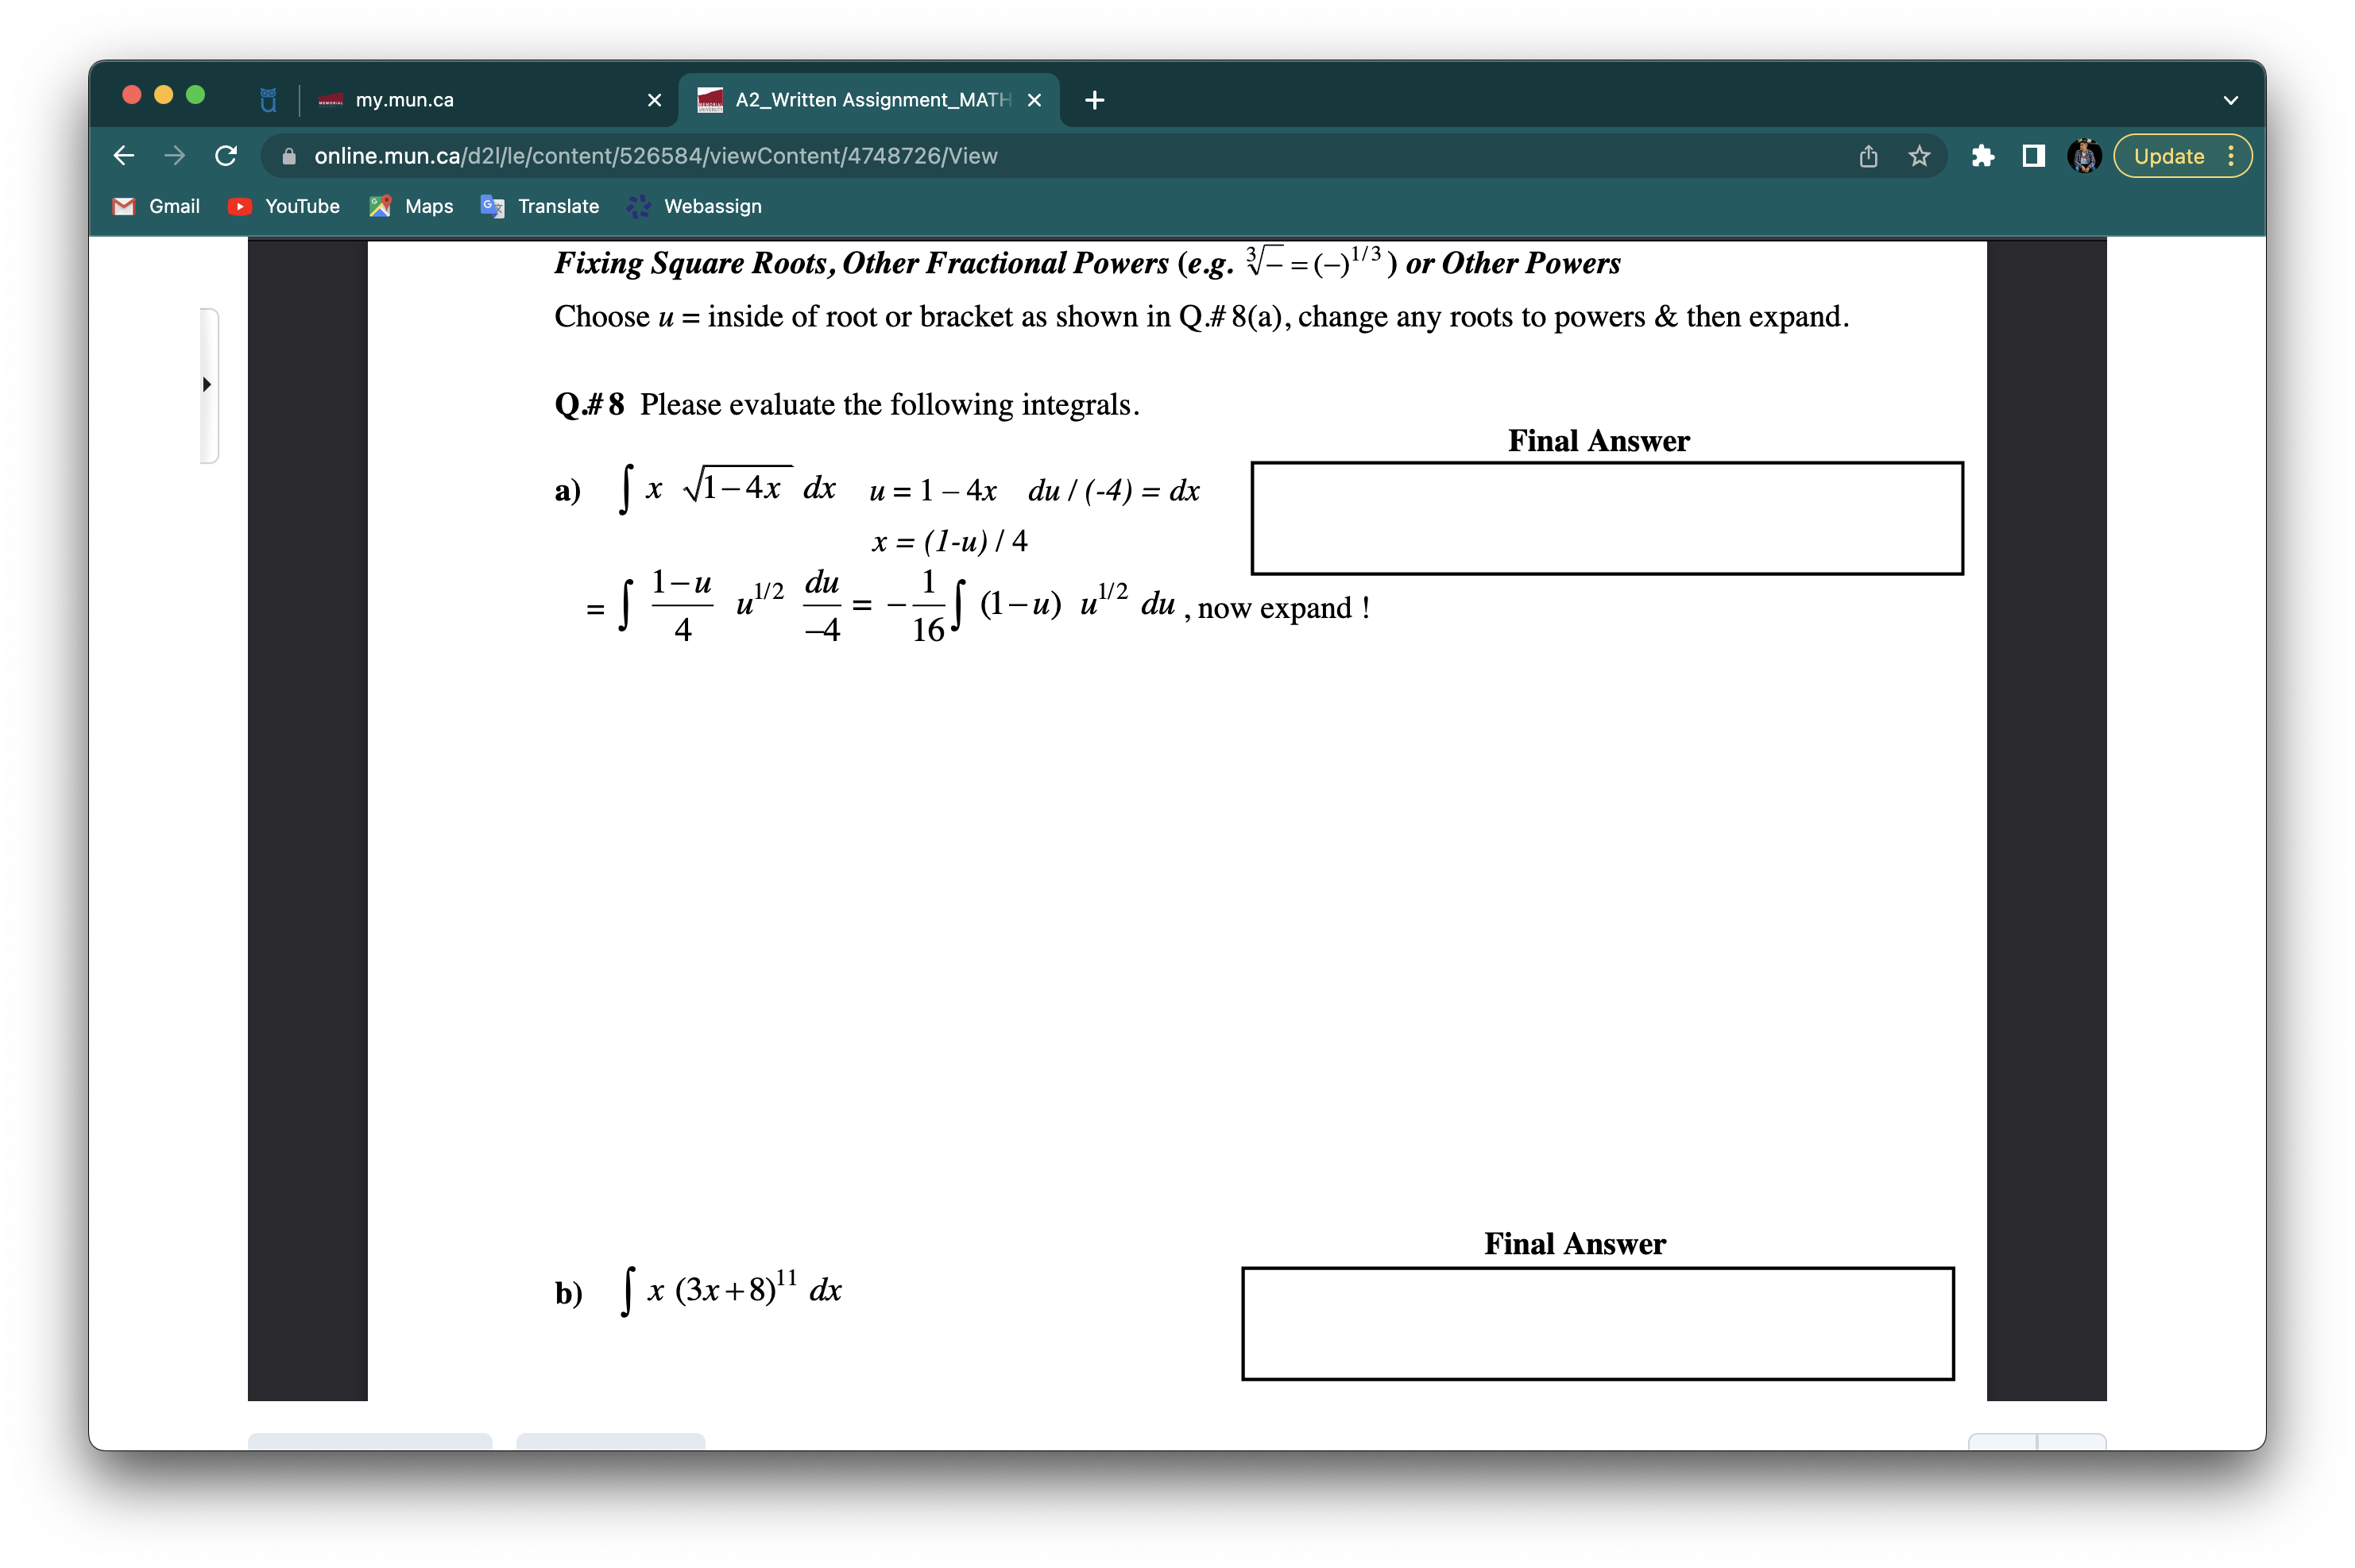Open the YouTube bookmark
The image size is (2355, 1568).
pos(283,206)
